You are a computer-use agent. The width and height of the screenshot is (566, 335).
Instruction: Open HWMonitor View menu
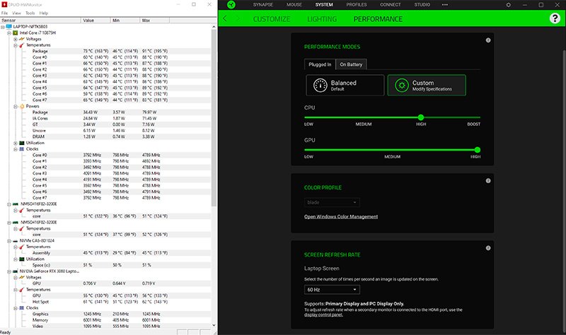pos(16,13)
